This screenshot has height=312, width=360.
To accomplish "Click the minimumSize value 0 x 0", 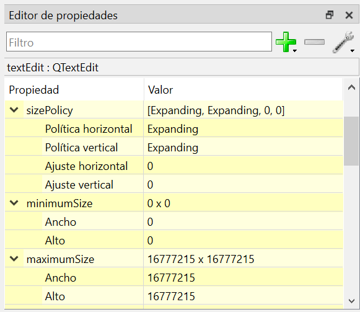I will [x=159, y=203].
